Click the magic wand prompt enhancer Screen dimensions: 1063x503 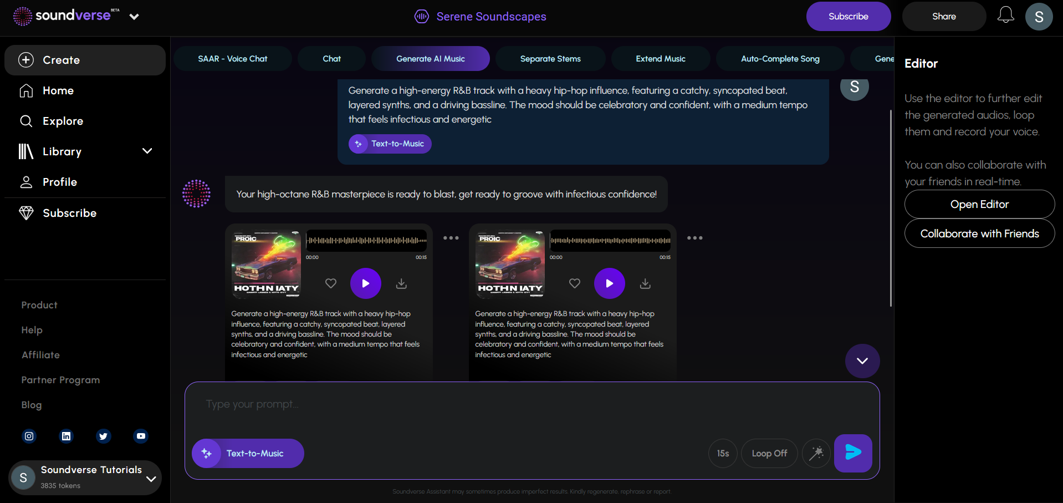tap(816, 453)
